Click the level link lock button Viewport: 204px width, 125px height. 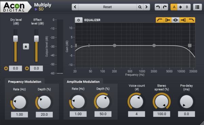(x=26, y=47)
